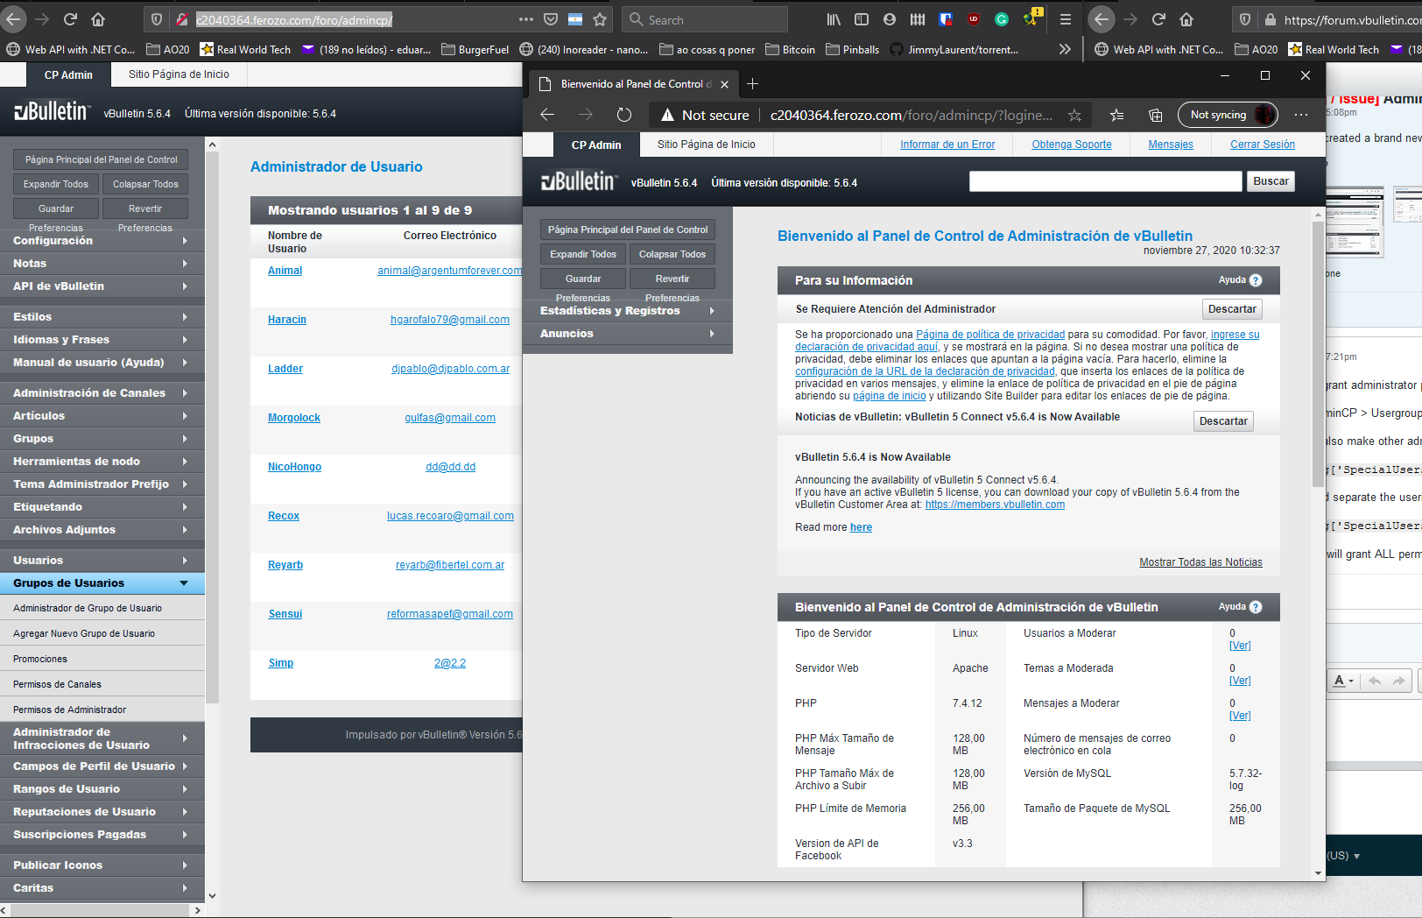
Task: Open the insecure lock icon on ferozo.com in Firefox
Action: pos(182,19)
